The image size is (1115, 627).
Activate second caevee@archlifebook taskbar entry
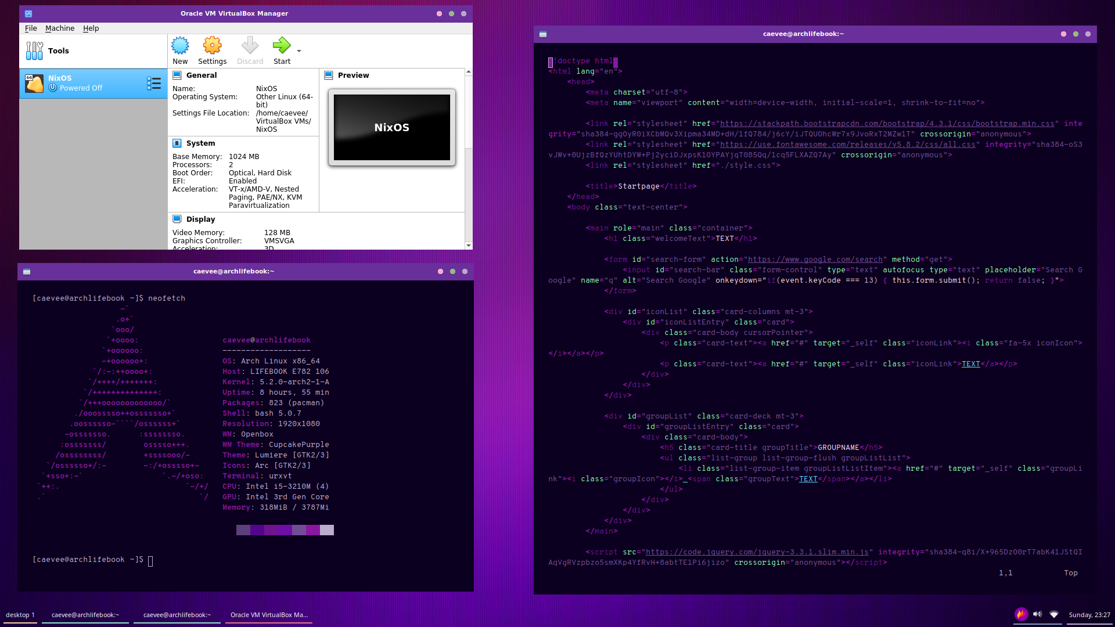(x=177, y=615)
